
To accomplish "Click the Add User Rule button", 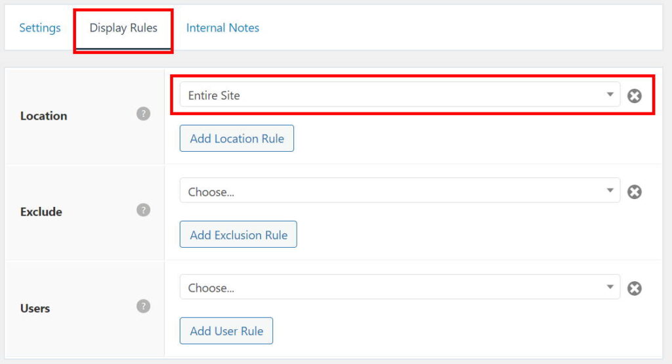I will coord(226,331).
